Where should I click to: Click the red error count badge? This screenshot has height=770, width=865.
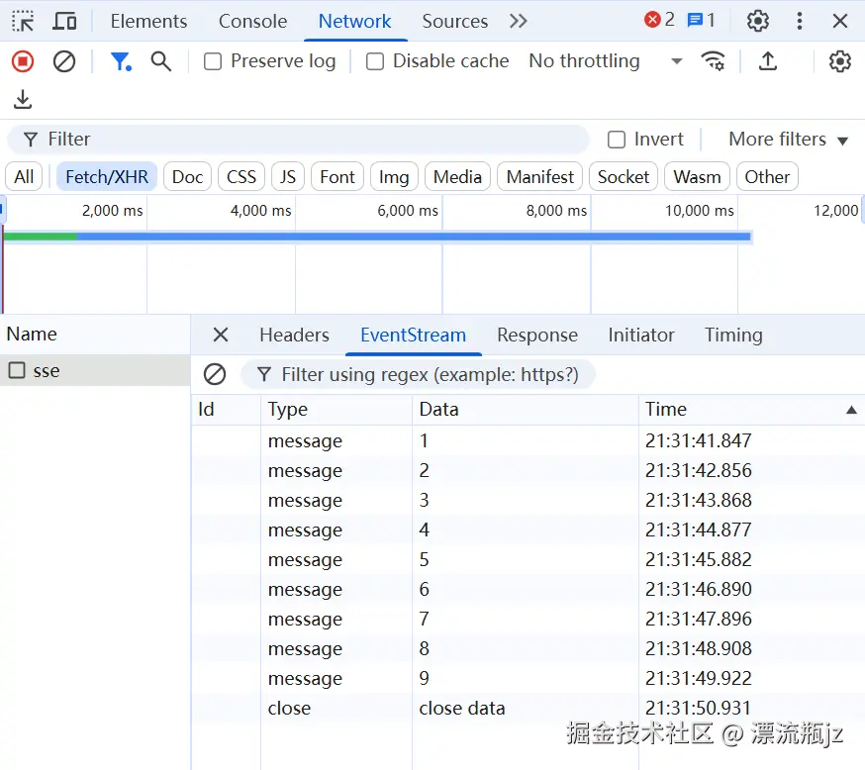point(659,21)
